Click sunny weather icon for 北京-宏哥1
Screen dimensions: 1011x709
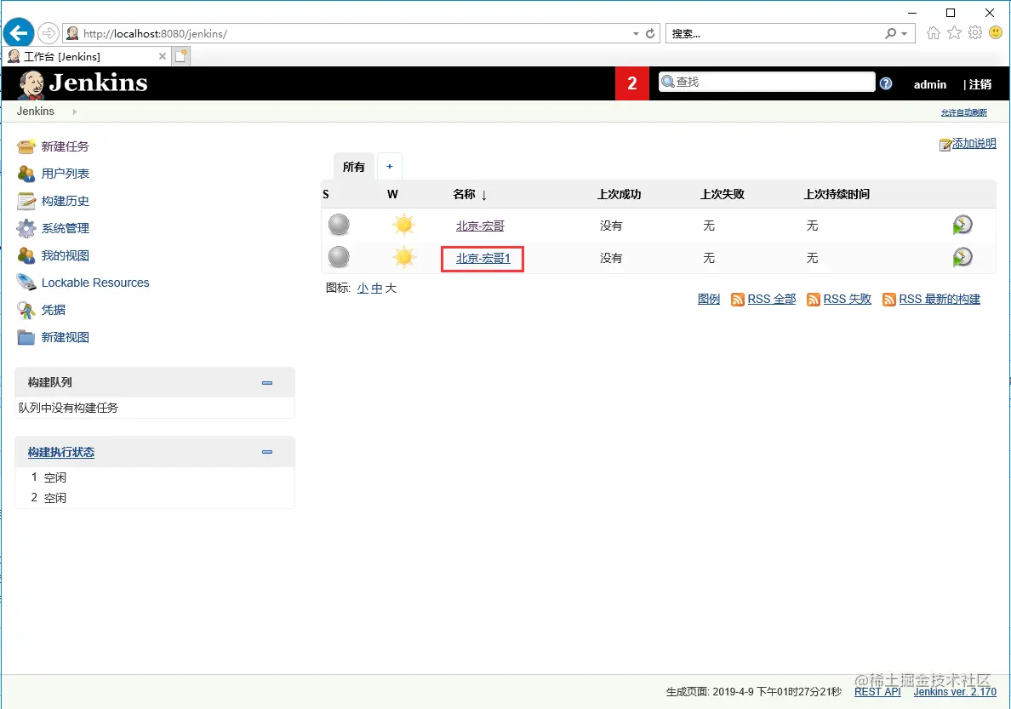coord(404,257)
